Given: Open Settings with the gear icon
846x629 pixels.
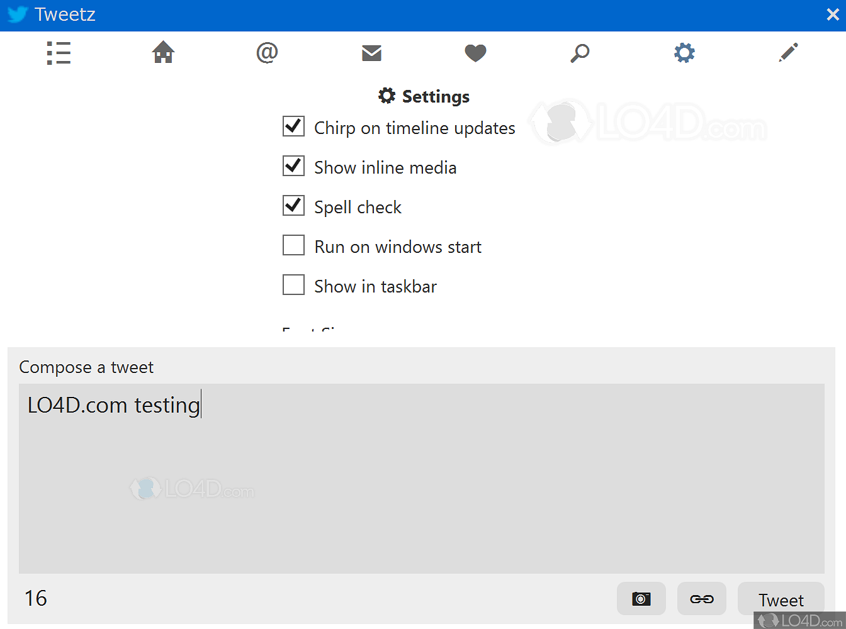Looking at the screenshot, I should click(684, 53).
